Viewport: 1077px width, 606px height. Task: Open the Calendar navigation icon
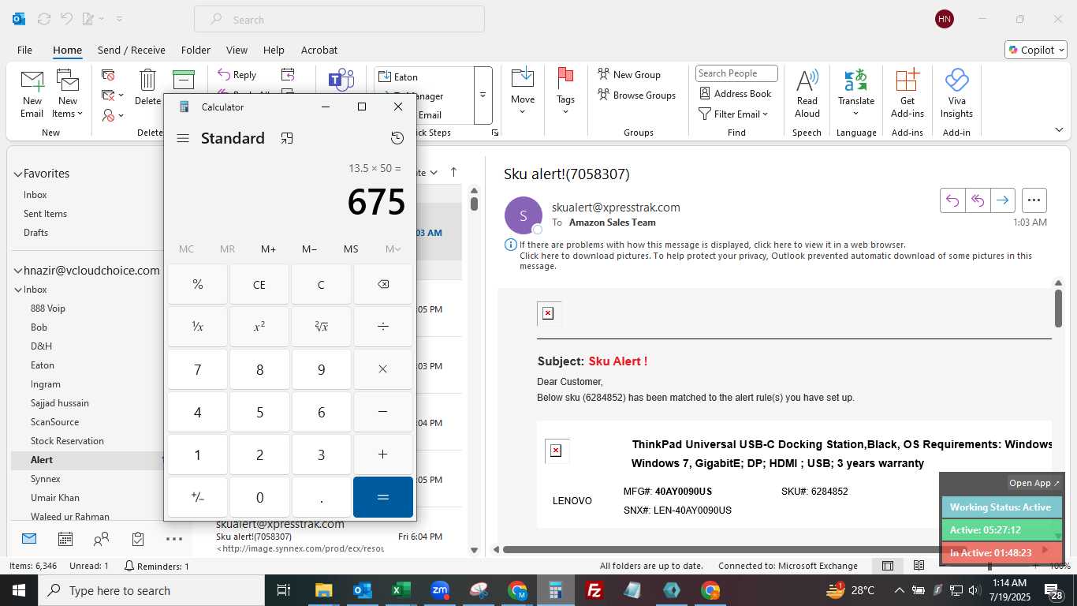pos(65,540)
